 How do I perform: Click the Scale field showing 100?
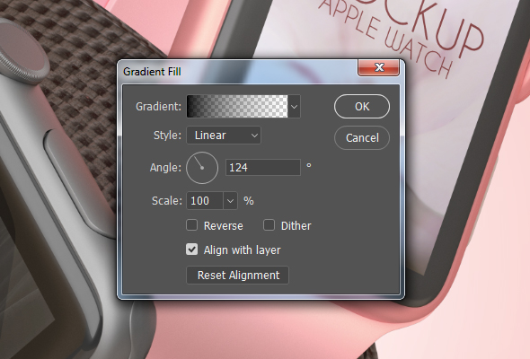[x=205, y=201]
